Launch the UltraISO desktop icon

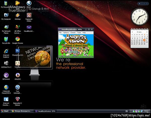[x=18, y=76]
